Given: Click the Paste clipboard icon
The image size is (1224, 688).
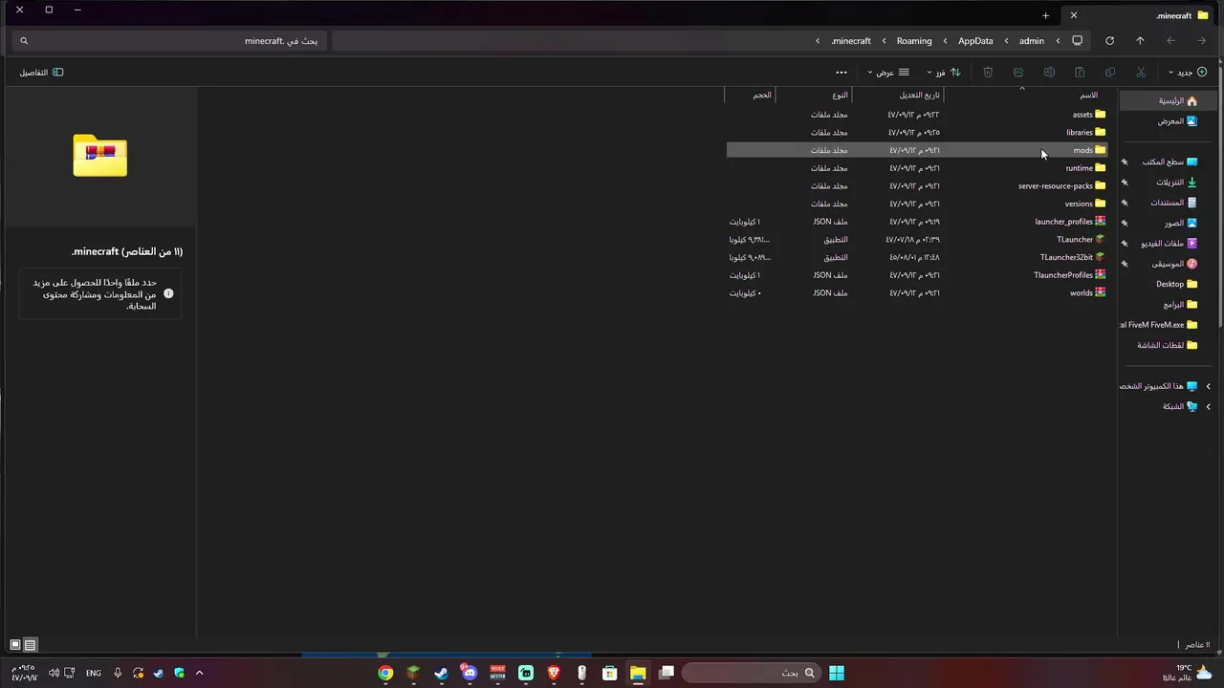Looking at the screenshot, I should [1080, 73].
